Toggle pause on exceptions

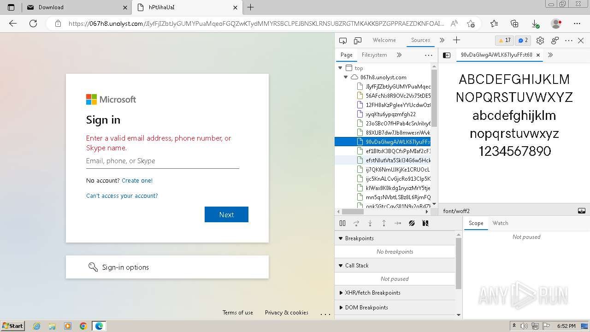point(425,223)
